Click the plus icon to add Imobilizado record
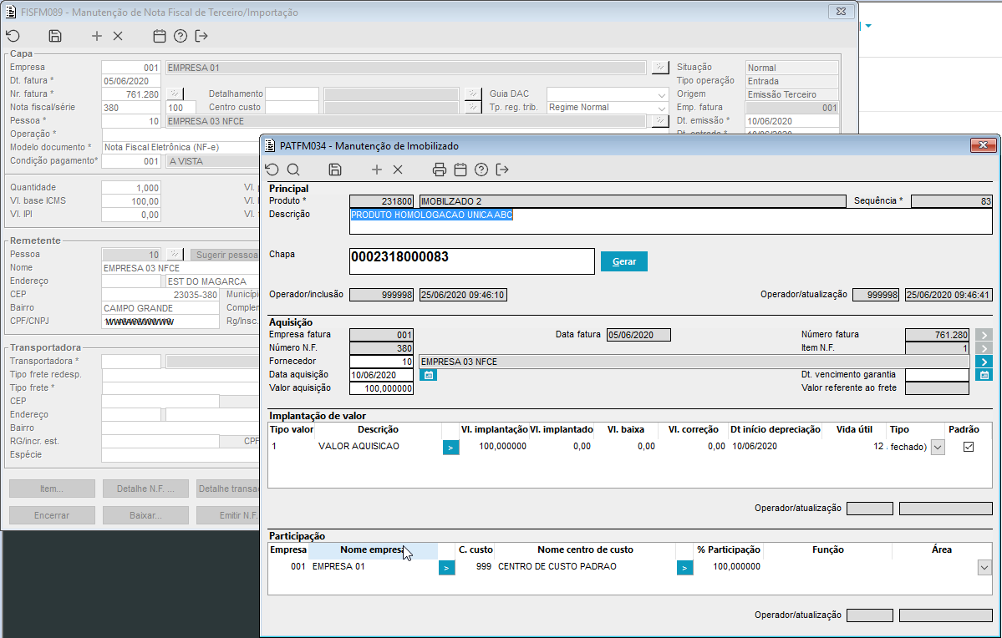1002x638 pixels. coord(377,170)
